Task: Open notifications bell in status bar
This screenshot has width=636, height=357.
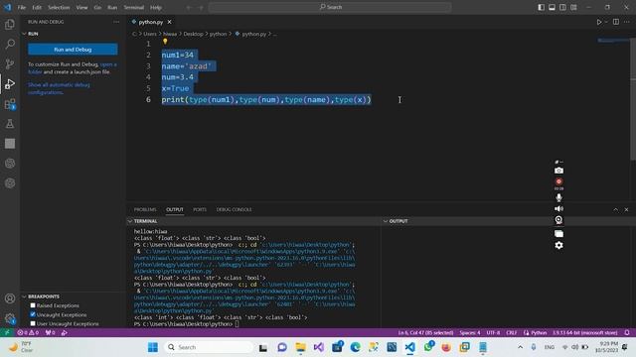Action: coord(627,333)
